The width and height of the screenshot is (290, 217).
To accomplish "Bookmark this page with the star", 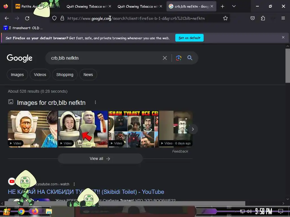I will coord(225,18).
